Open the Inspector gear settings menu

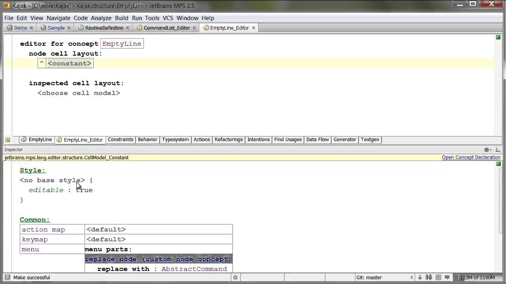click(x=487, y=150)
